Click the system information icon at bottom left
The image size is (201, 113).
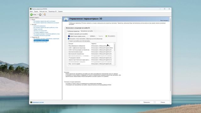click(31, 102)
